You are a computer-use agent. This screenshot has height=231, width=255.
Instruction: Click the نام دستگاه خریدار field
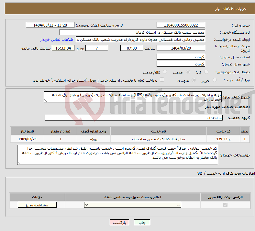[x=132, y=32]
